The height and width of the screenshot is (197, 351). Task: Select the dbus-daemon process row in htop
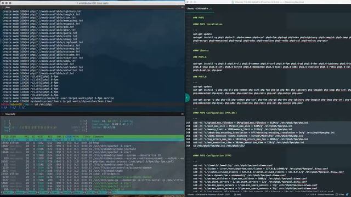tap(92, 158)
